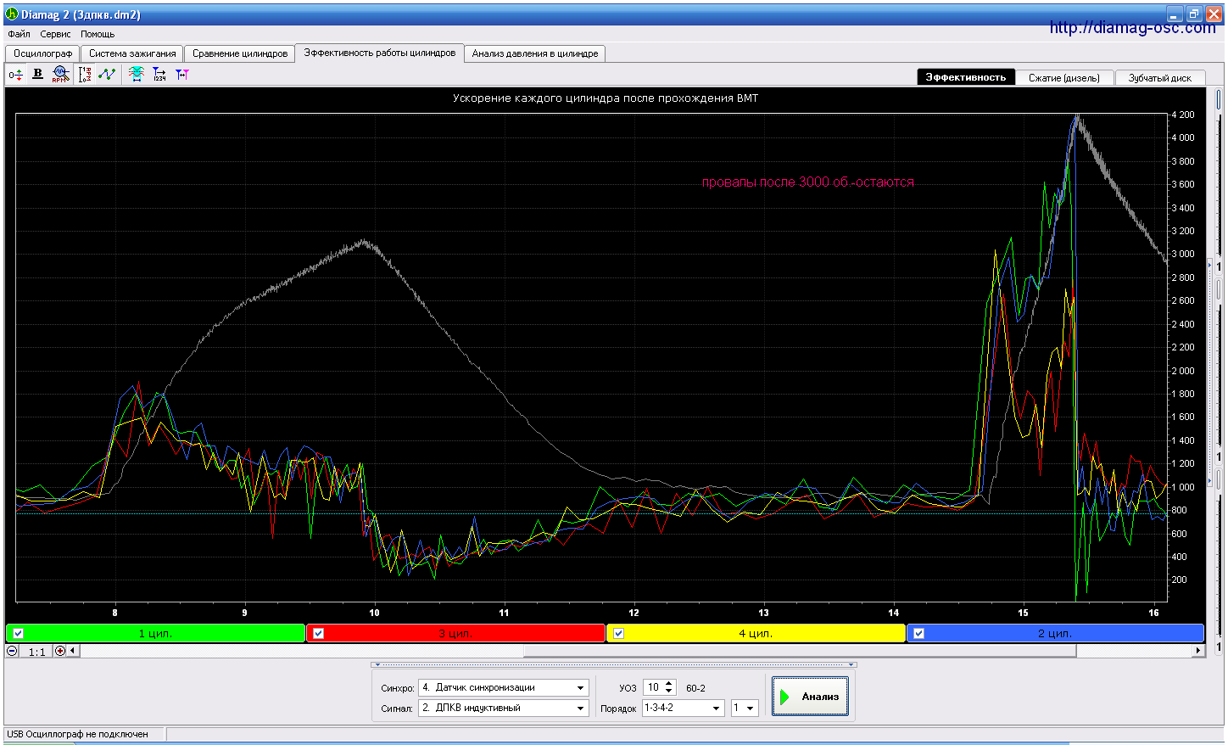
Task: Select the Эффективность работы цилиндров tab
Action: click(380, 53)
